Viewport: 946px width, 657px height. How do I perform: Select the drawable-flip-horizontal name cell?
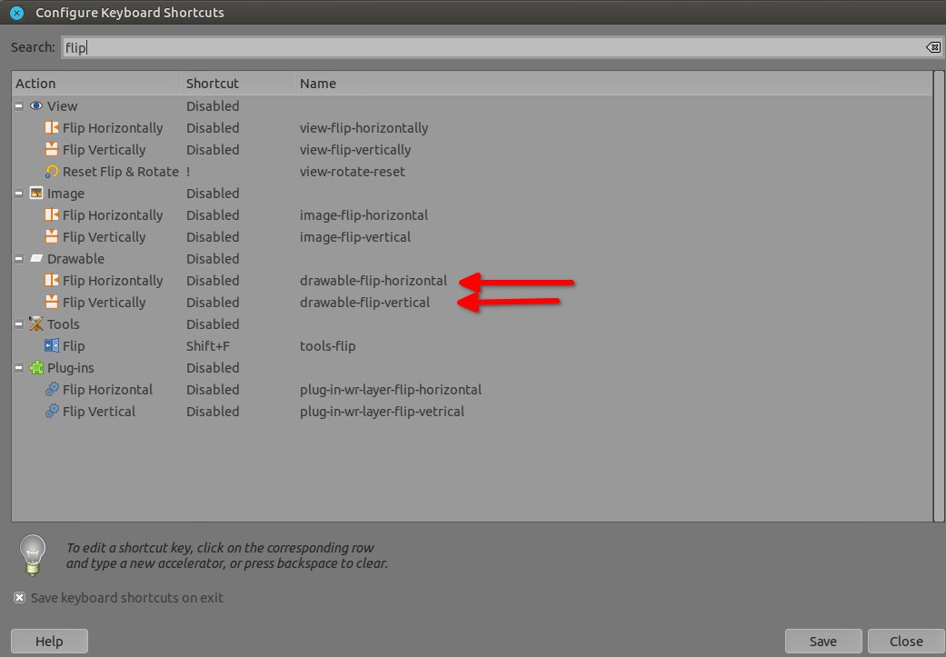pos(373,281)
